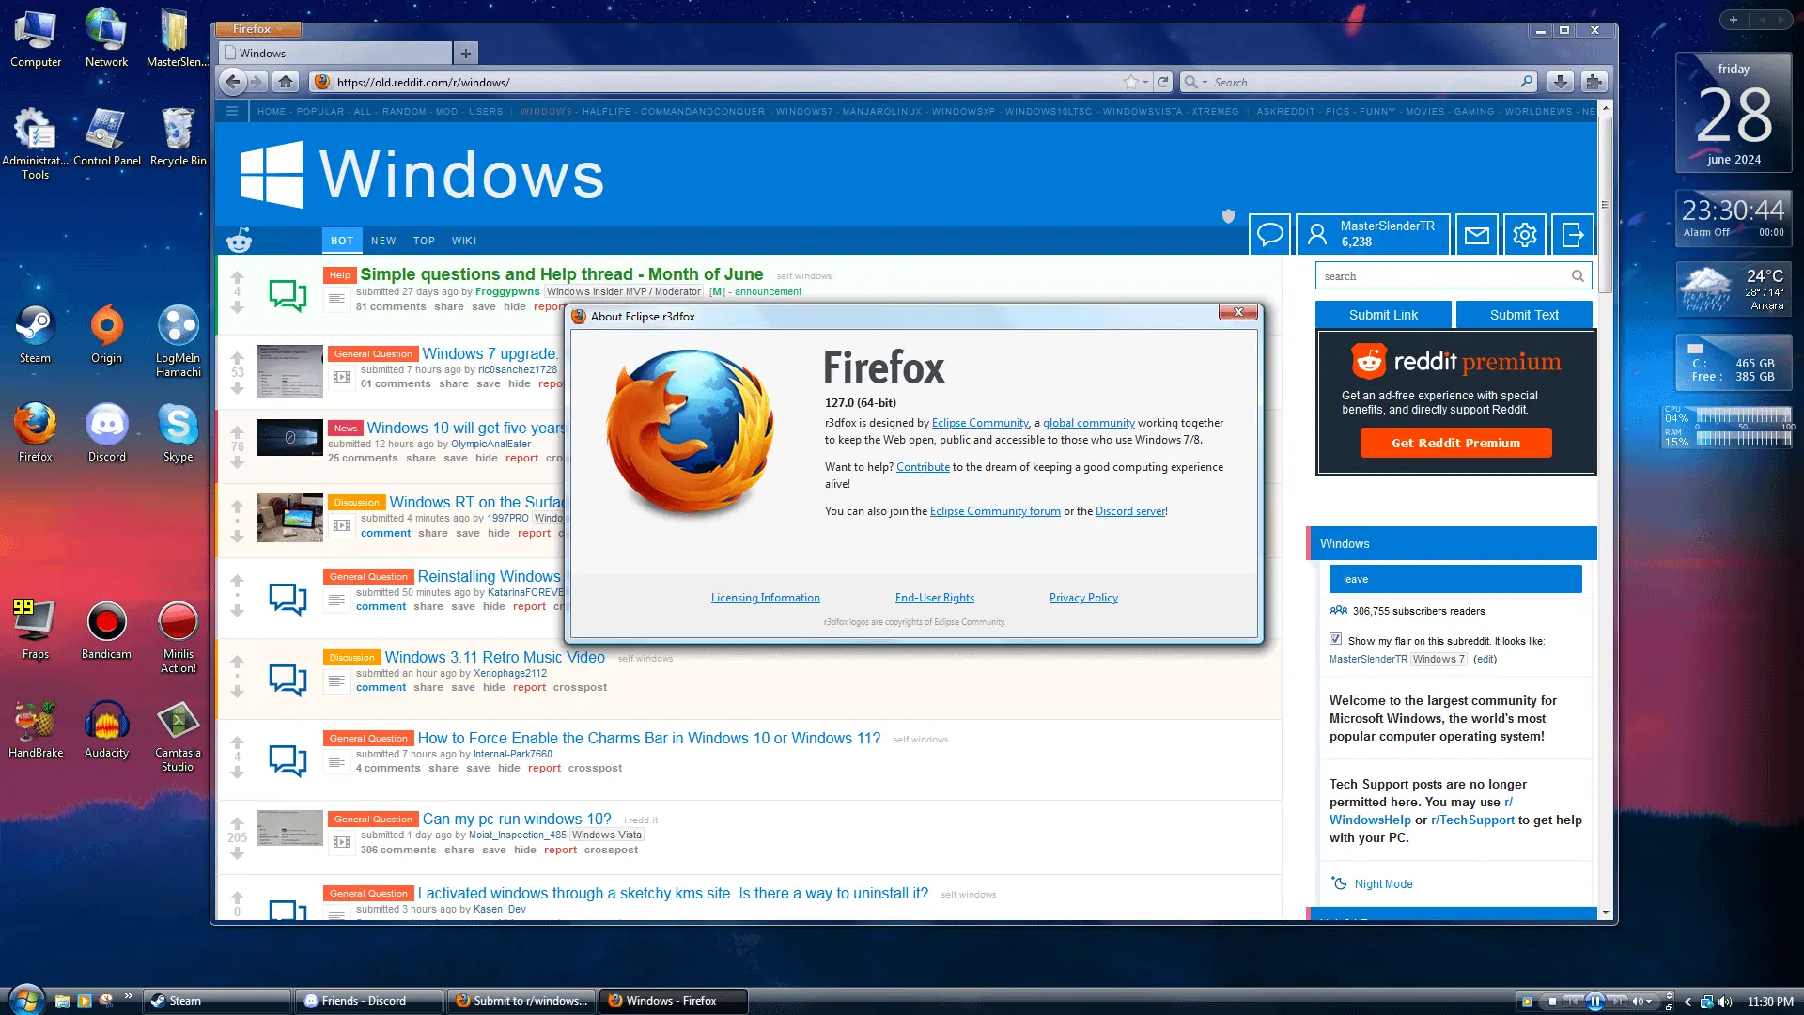Open the Privacy Policy link in About dialog

pyautogui.click(x=1083, y=598)
